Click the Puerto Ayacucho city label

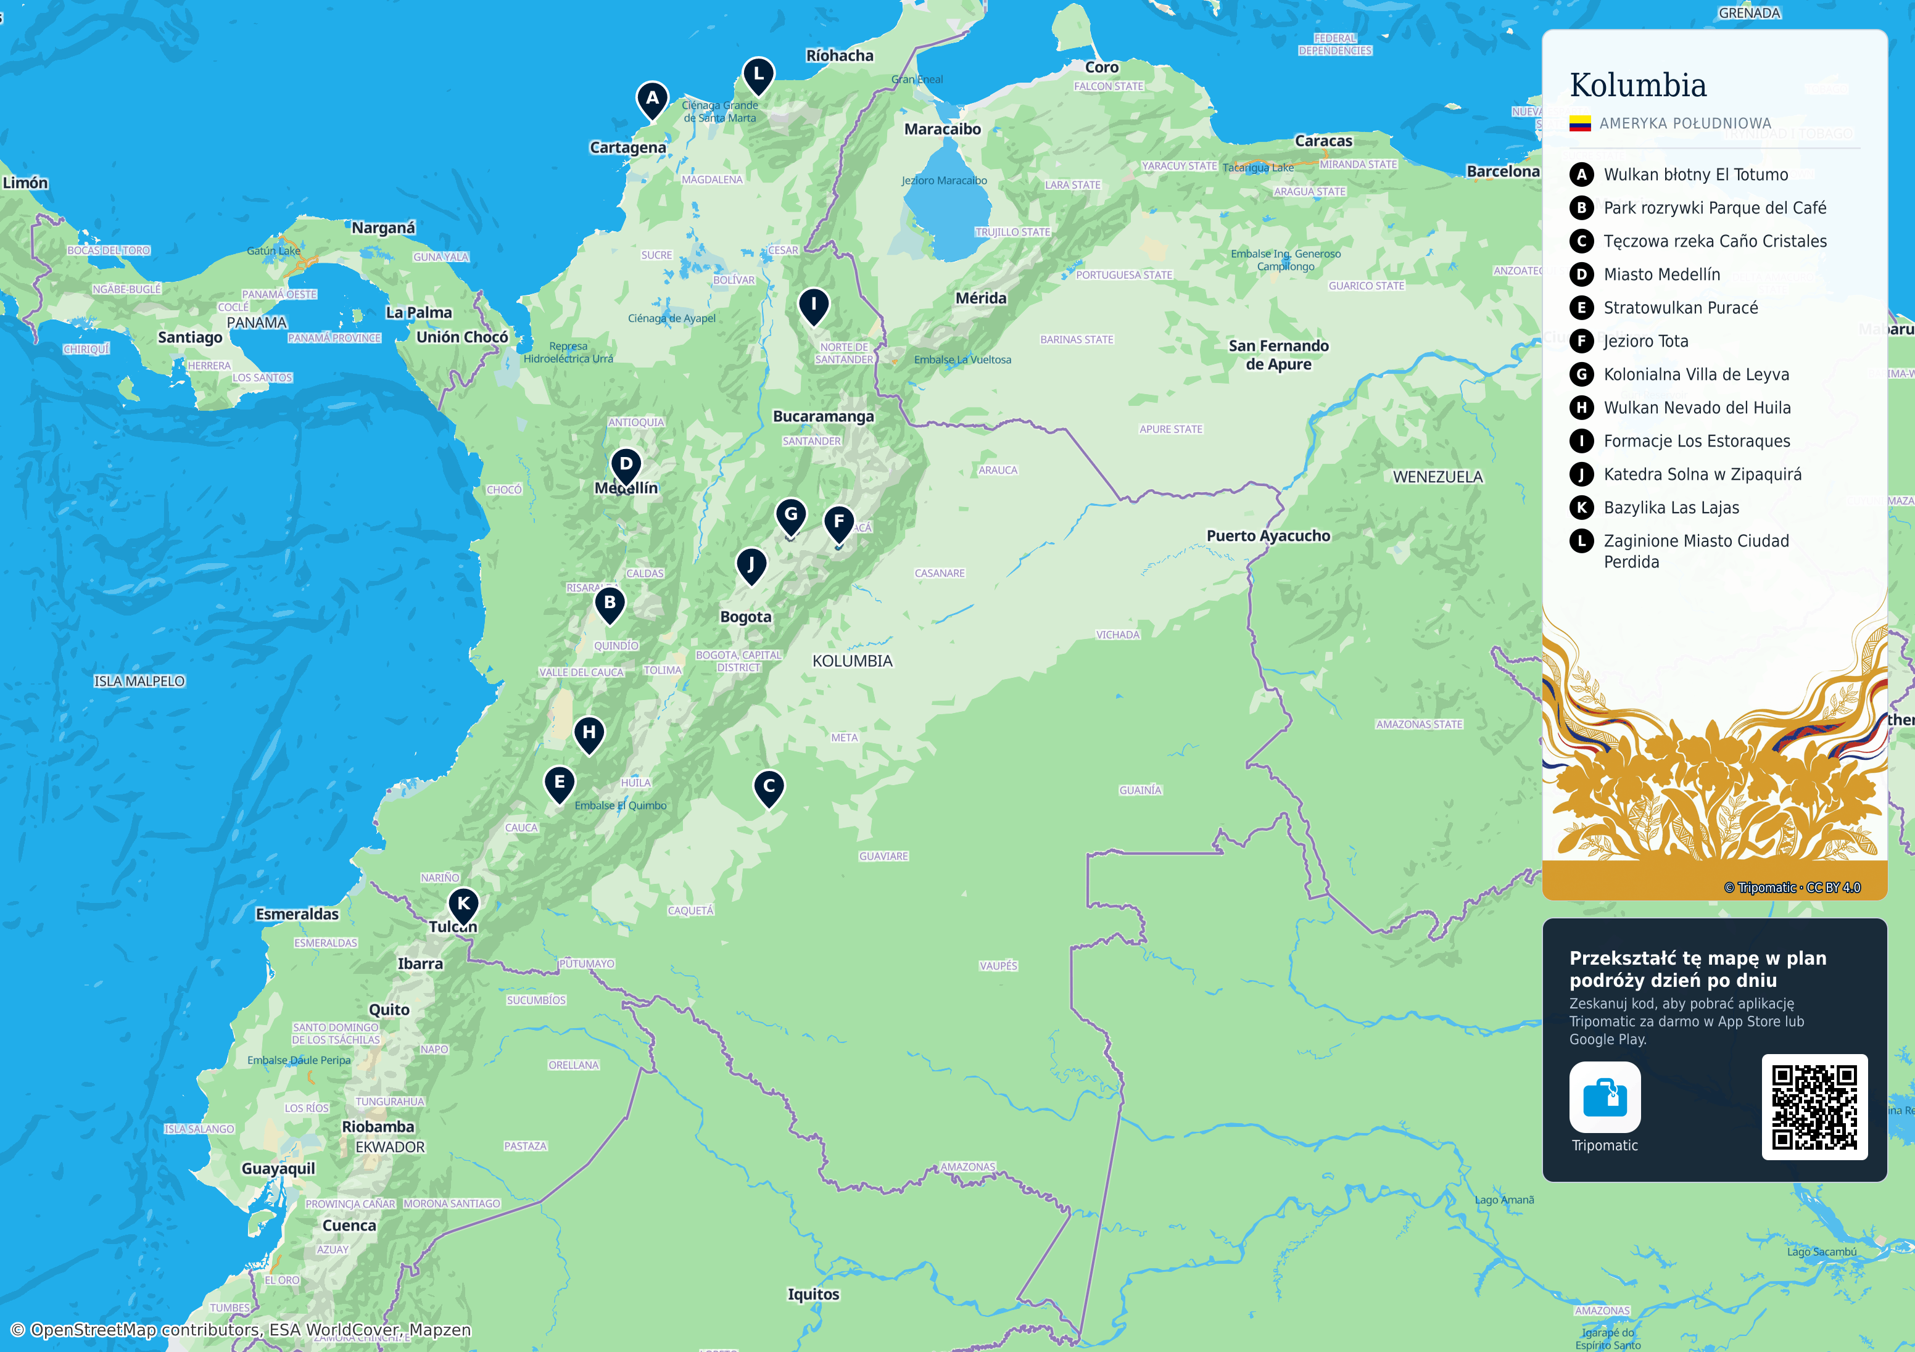(x=1268, y=535)
